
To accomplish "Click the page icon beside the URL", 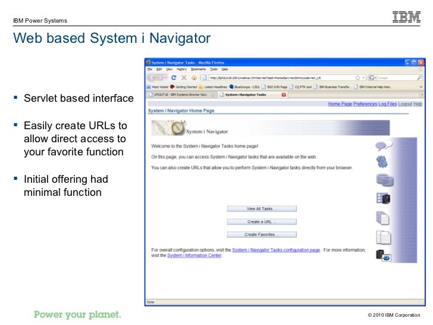I will pyautogui.click(x=204, y=77).
